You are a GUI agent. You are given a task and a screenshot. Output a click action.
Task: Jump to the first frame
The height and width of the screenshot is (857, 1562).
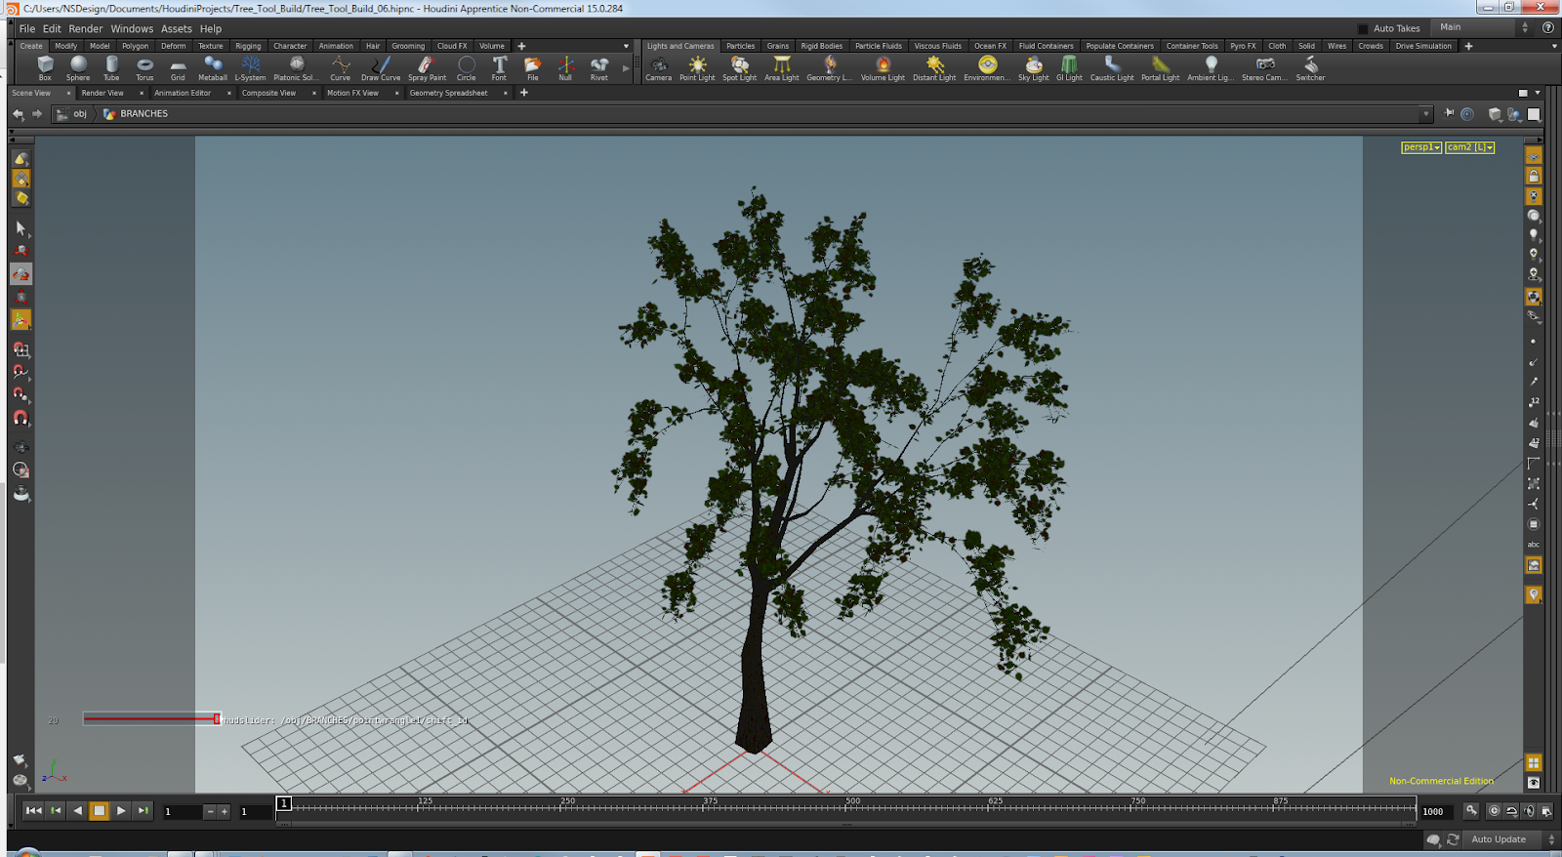tap(33, 810)
